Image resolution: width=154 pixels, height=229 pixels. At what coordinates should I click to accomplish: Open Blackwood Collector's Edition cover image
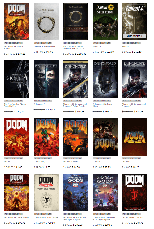coord(75,21)
